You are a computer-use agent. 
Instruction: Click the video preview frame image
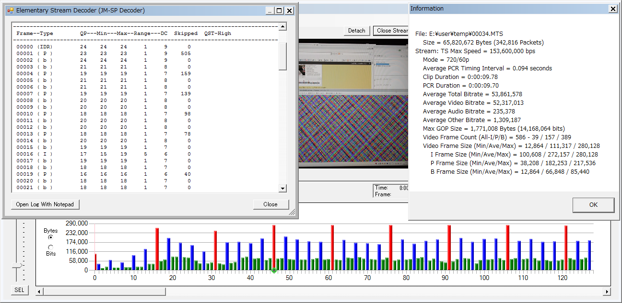353,103
